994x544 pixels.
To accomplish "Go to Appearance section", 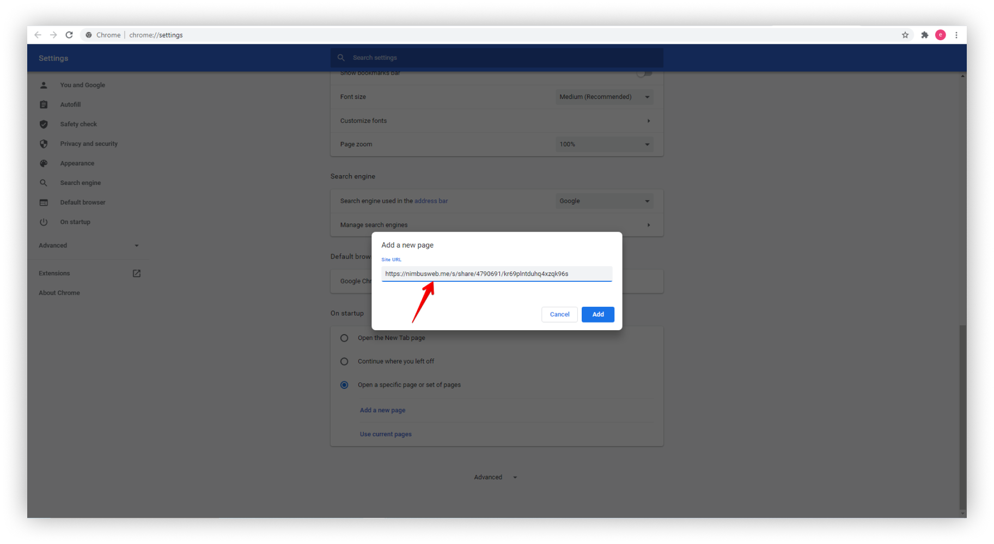I will pos(77,163).
